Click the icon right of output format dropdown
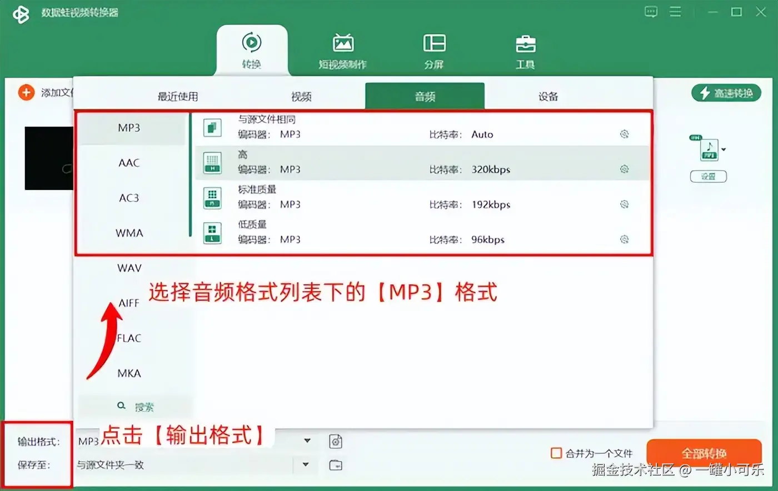This screenshot has height=491, width=778. coord(336,442)
